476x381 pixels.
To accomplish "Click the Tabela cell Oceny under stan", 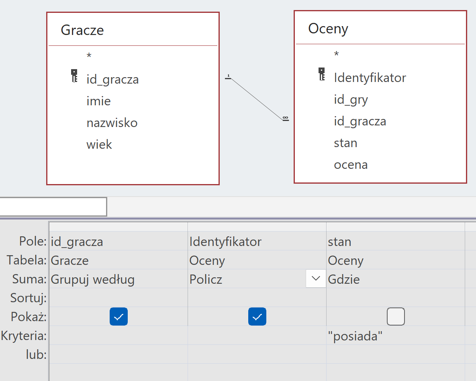I will coord(396,260).
